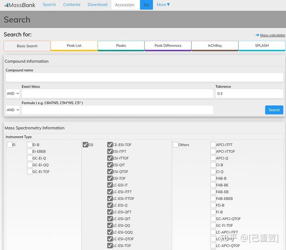Check the GC-APCI-QTOF checkbox
Image resolution: width=286 pixels, height=250 pixels.
(213, 219)
